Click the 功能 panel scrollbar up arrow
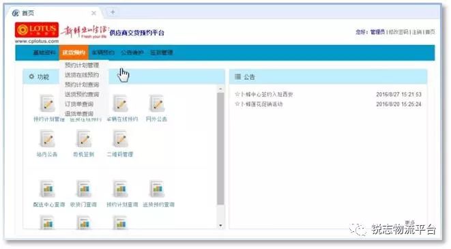Screen dimensions: 451x249 [220, 89]
